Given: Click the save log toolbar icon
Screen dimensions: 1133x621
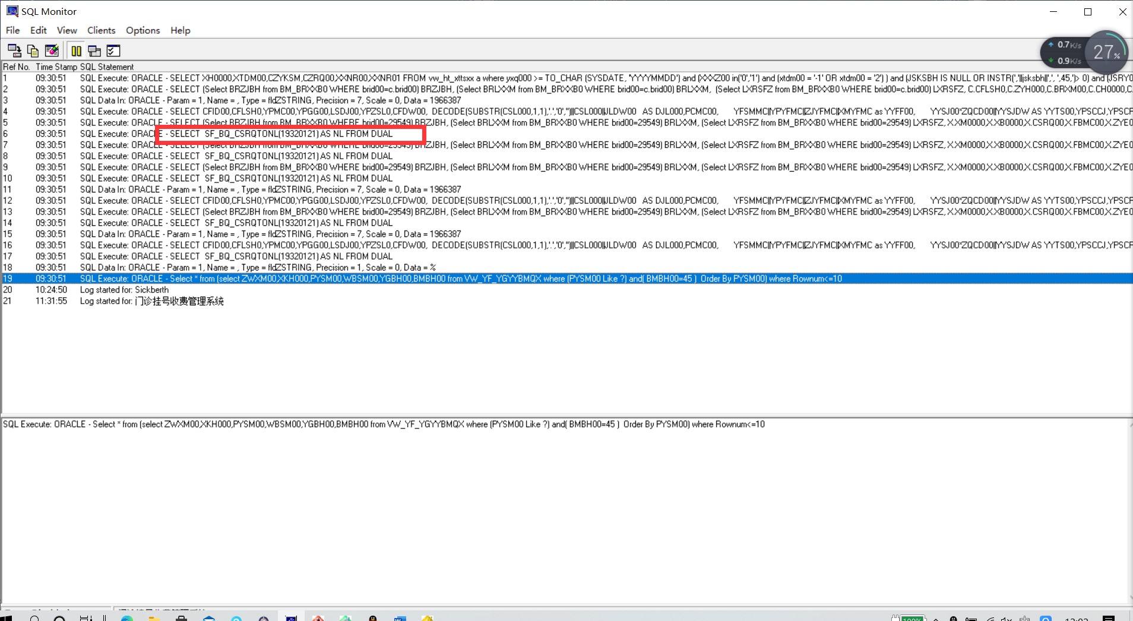Looking at the screenshot, I should (x=14, y=51).
